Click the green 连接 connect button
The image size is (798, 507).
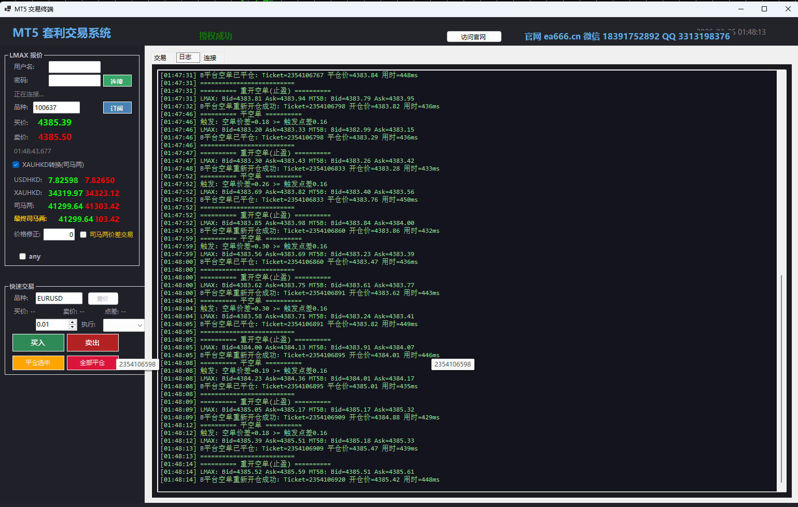pos(117,81)
